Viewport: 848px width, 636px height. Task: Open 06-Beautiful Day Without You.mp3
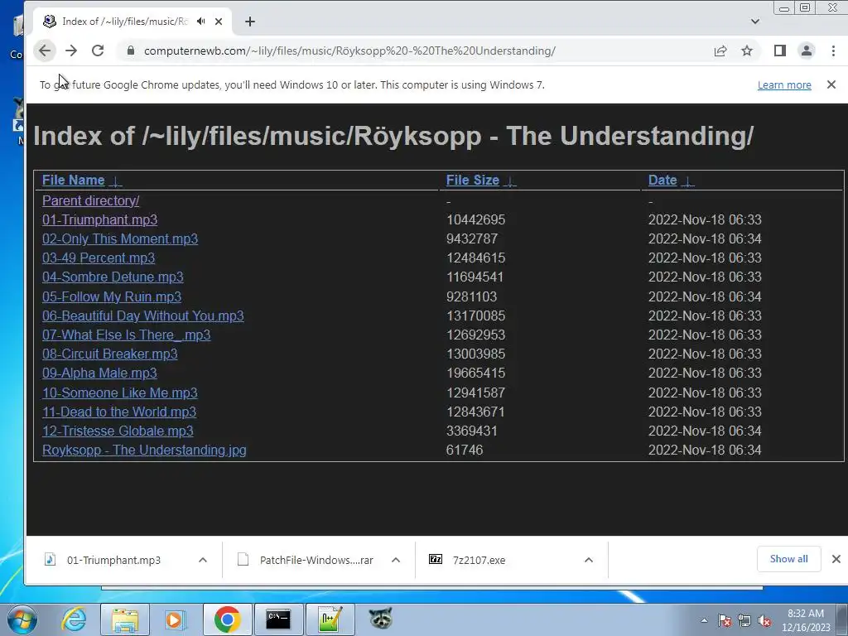(143, 316)
